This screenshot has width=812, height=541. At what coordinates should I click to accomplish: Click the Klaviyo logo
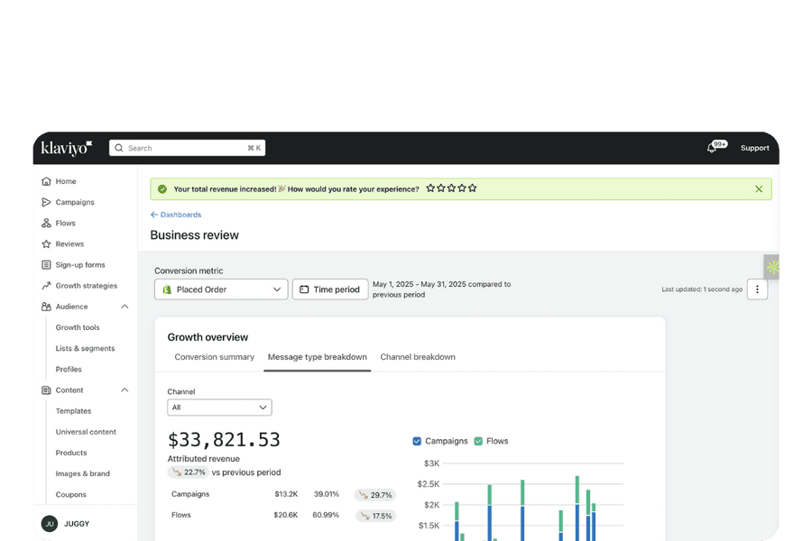pyautogui.click(x=66, y=148)
